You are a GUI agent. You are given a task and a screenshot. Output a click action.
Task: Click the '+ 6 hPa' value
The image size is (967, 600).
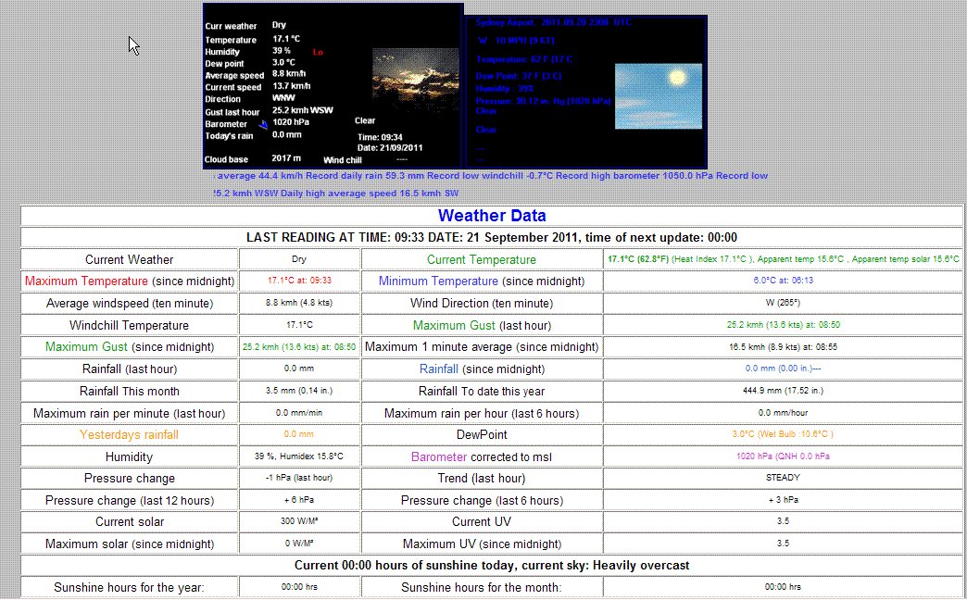(x=299, y=500)
